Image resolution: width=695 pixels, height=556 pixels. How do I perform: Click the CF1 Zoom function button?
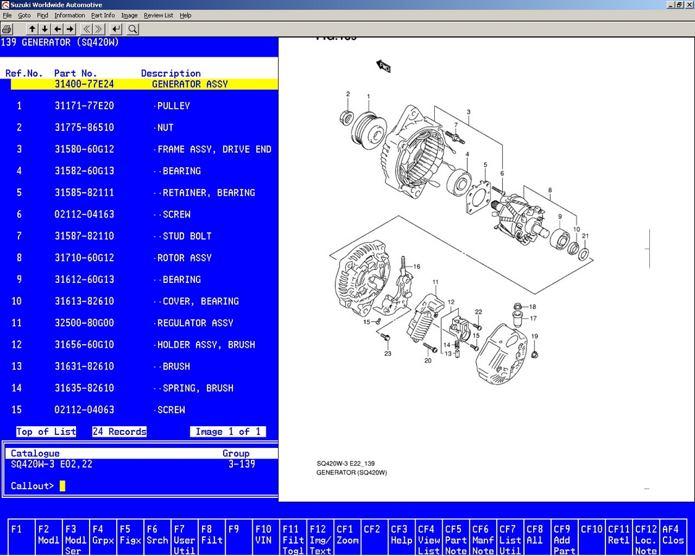point(347,537)
